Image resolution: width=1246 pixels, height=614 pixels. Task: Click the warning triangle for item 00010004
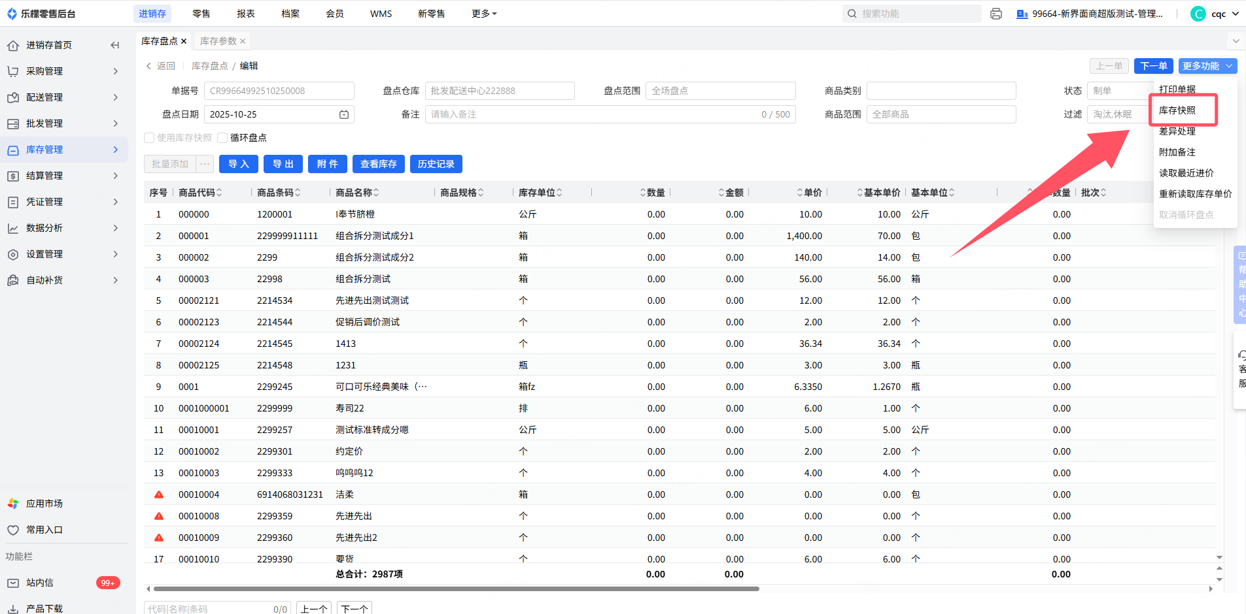tap(159, 494)
